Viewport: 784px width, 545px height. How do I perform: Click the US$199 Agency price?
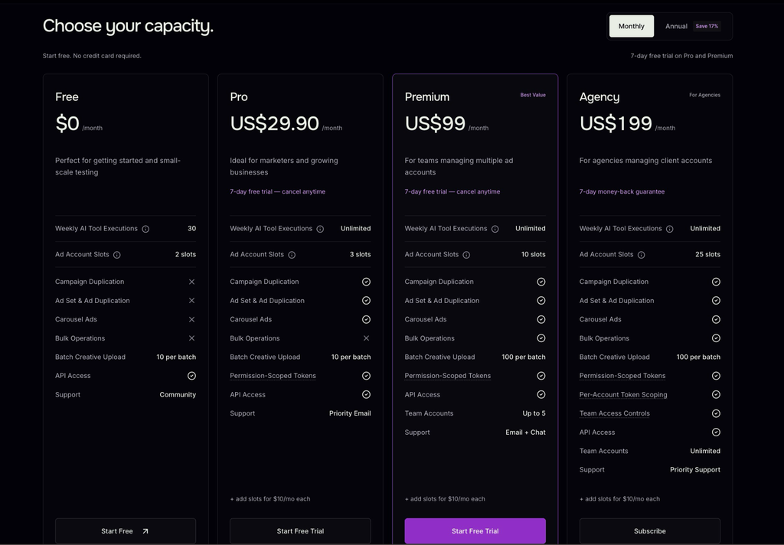click(x=616, y=123)
